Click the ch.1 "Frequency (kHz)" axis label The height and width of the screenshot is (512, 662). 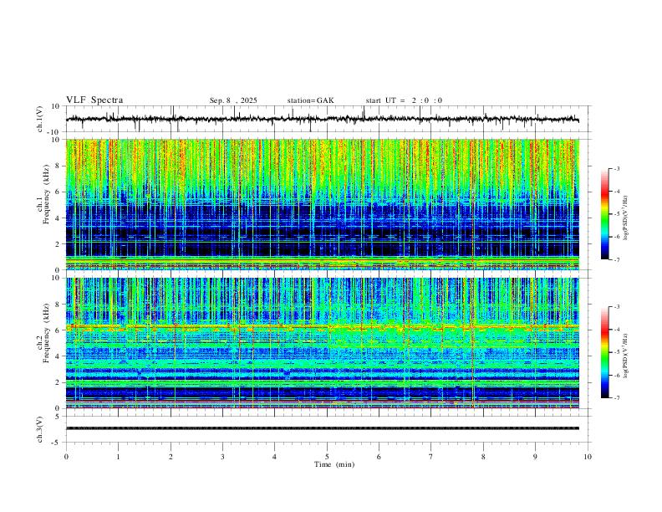click(x=46, y=194)
